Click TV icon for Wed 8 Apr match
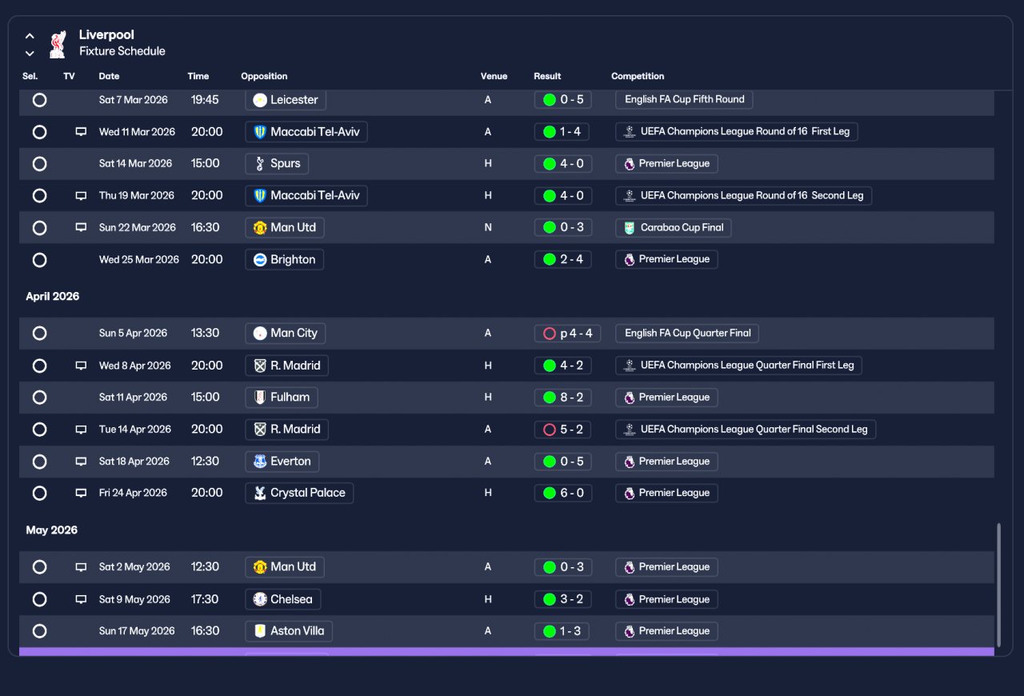1024x696 pixels. click(81, 366)
